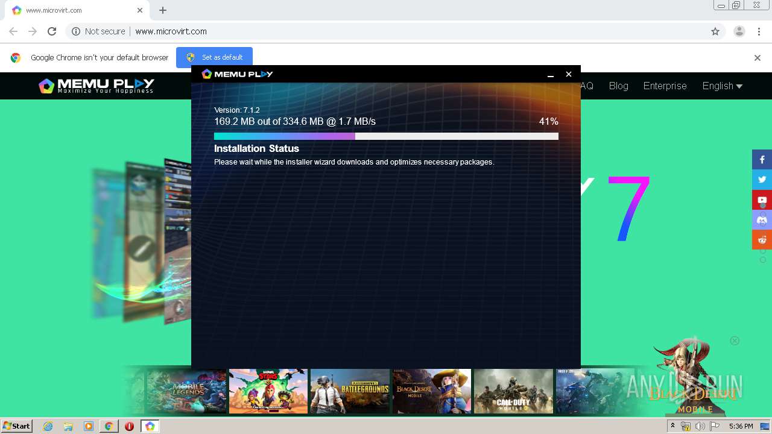Screen dimensions: 772x434
Task: View the Not secure site information
Action: click(x=98, y=31)
